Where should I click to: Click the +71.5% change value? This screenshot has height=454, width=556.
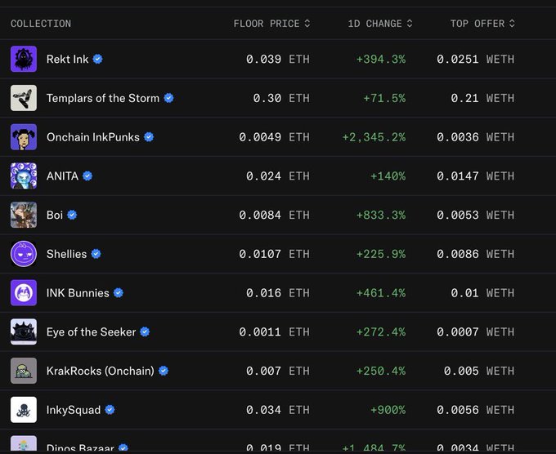[x=384, y=98]
